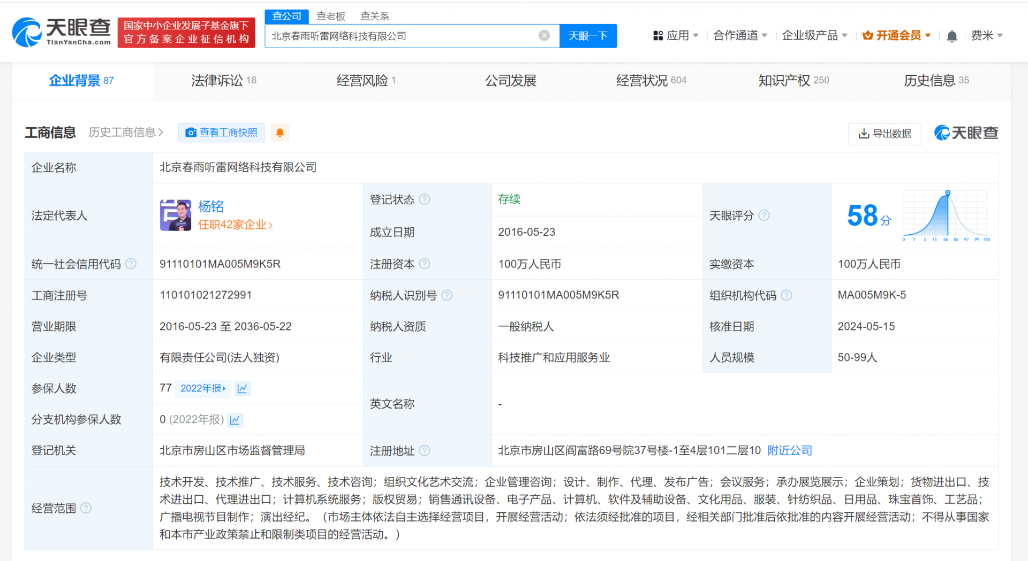Click the orange alert bell next to 工商快照
The height and width of the screenshot is (561, 1028).
point(279,133)
